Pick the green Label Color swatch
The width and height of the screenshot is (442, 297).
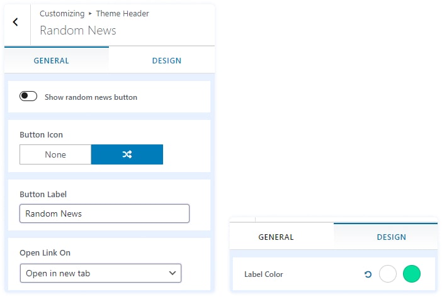(411, 274)
